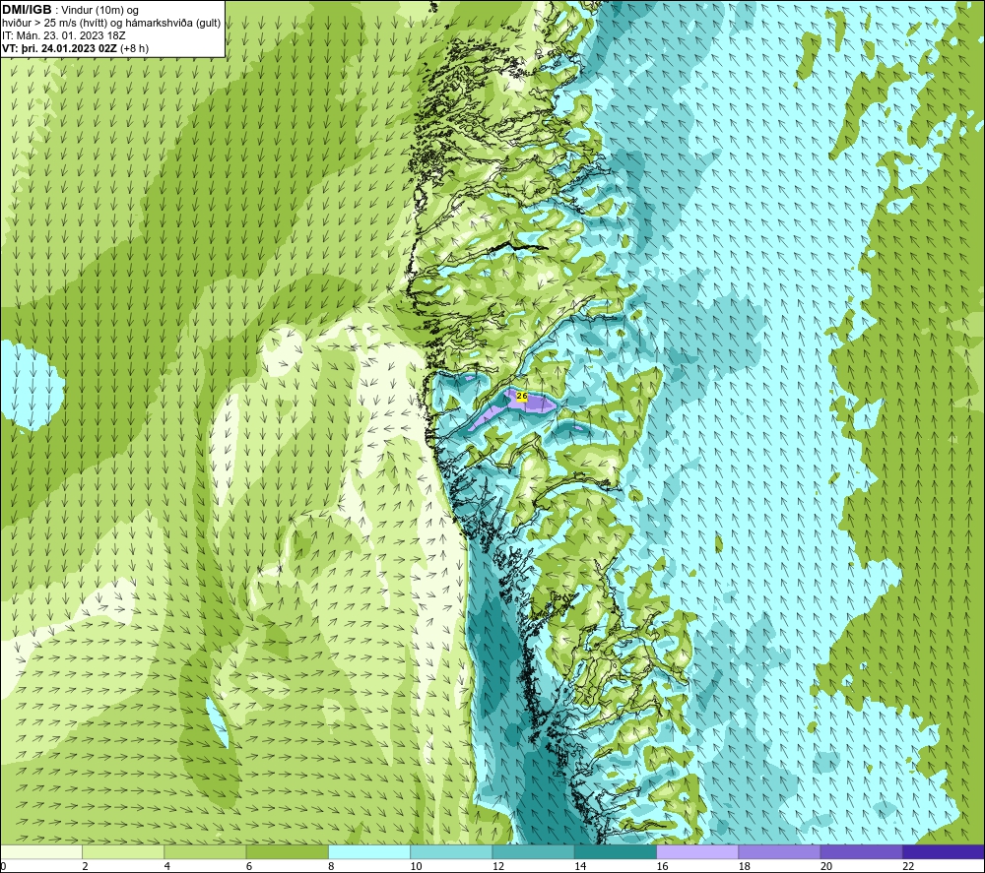Pick the 20–22 m/s violet legend swatch
This screenshot has width=985, height=873.
coord(861,851)
